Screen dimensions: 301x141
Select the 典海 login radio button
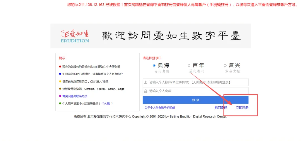pos(154,66)
